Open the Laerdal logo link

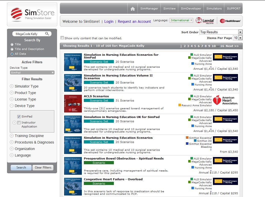[x=205, y=21]
